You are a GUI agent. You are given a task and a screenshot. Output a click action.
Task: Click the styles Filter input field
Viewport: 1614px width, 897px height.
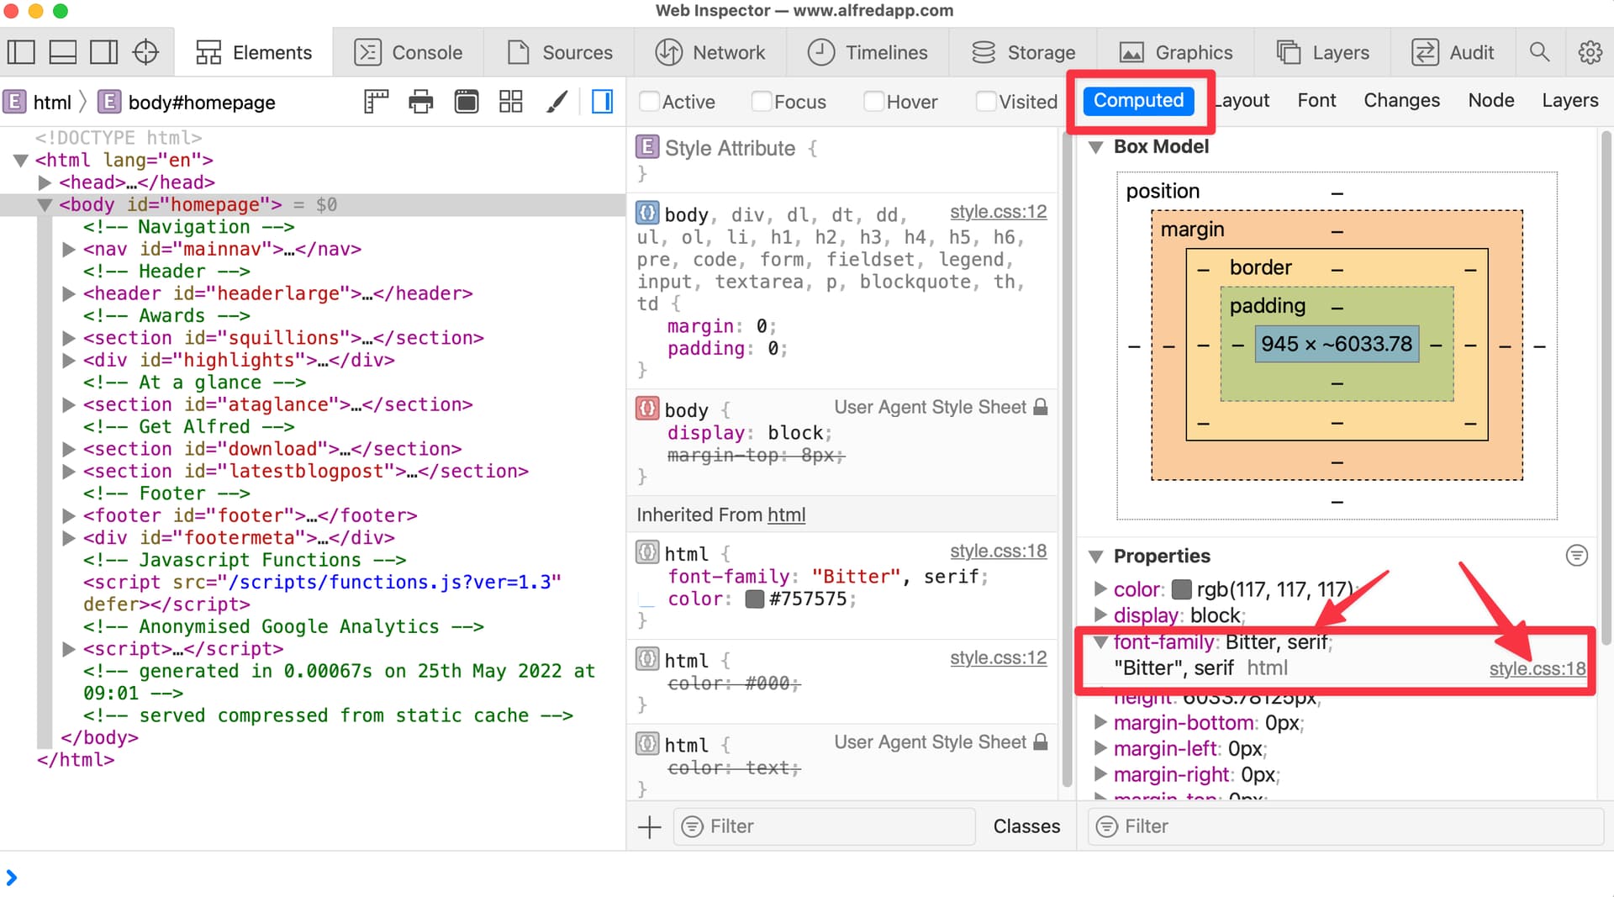[824, 826]
